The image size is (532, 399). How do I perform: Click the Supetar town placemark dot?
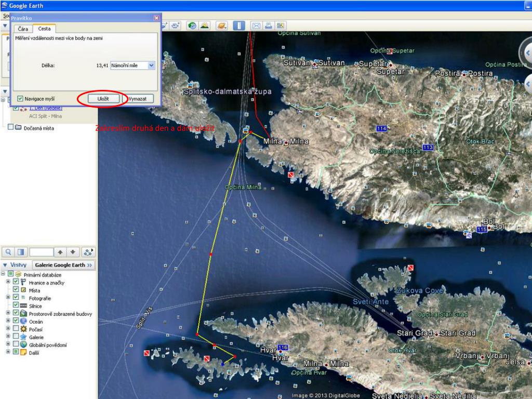pyautogui.click(x=391, y=65)
